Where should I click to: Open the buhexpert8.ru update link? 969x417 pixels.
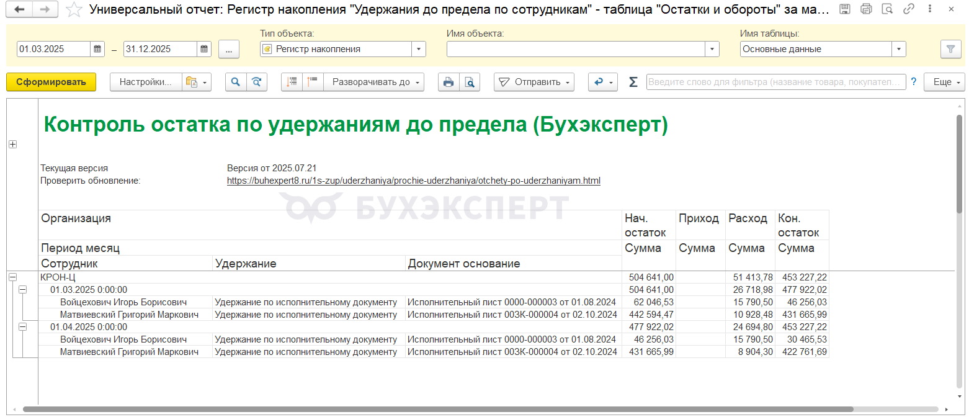(414, 181)
